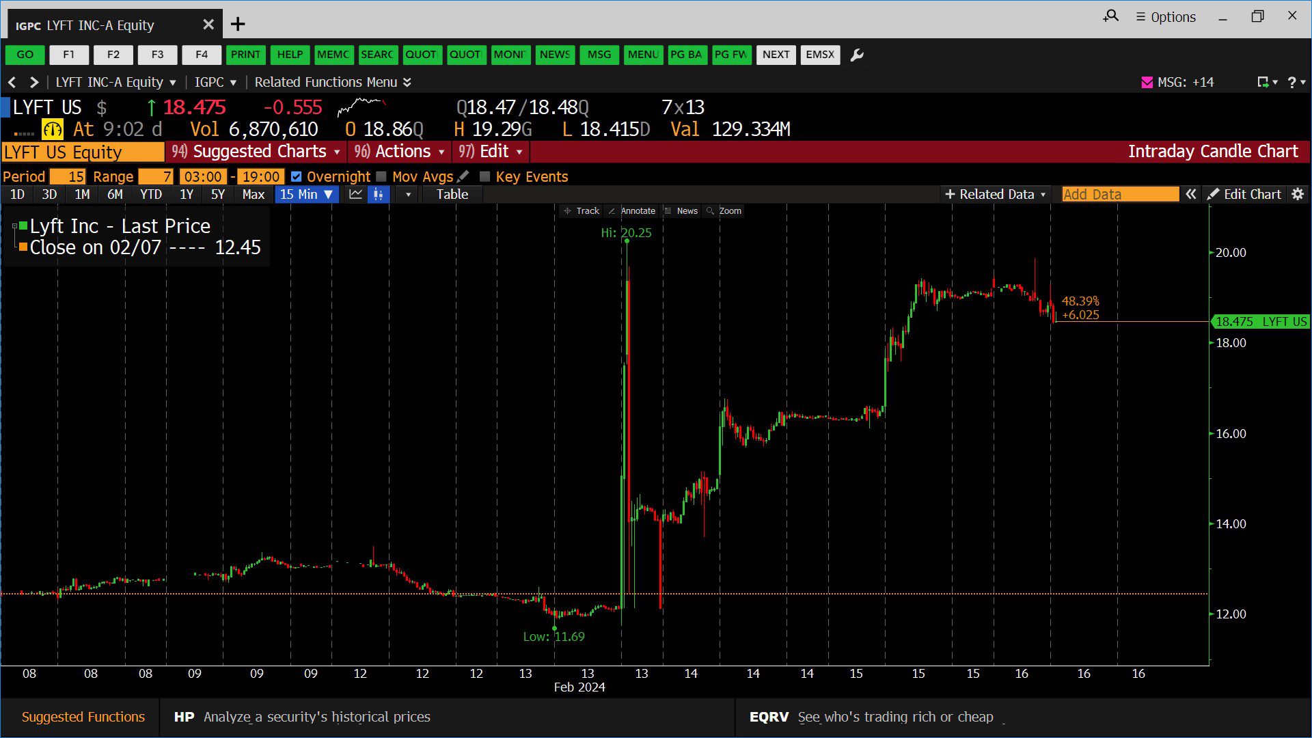Open chart style options dropdown arrow
The image size is (1312, 738).
click(x=408, y=194)
